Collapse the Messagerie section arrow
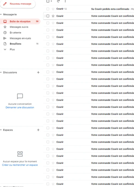The height and width of the screenshot is (187, 134). pos(1,14)
